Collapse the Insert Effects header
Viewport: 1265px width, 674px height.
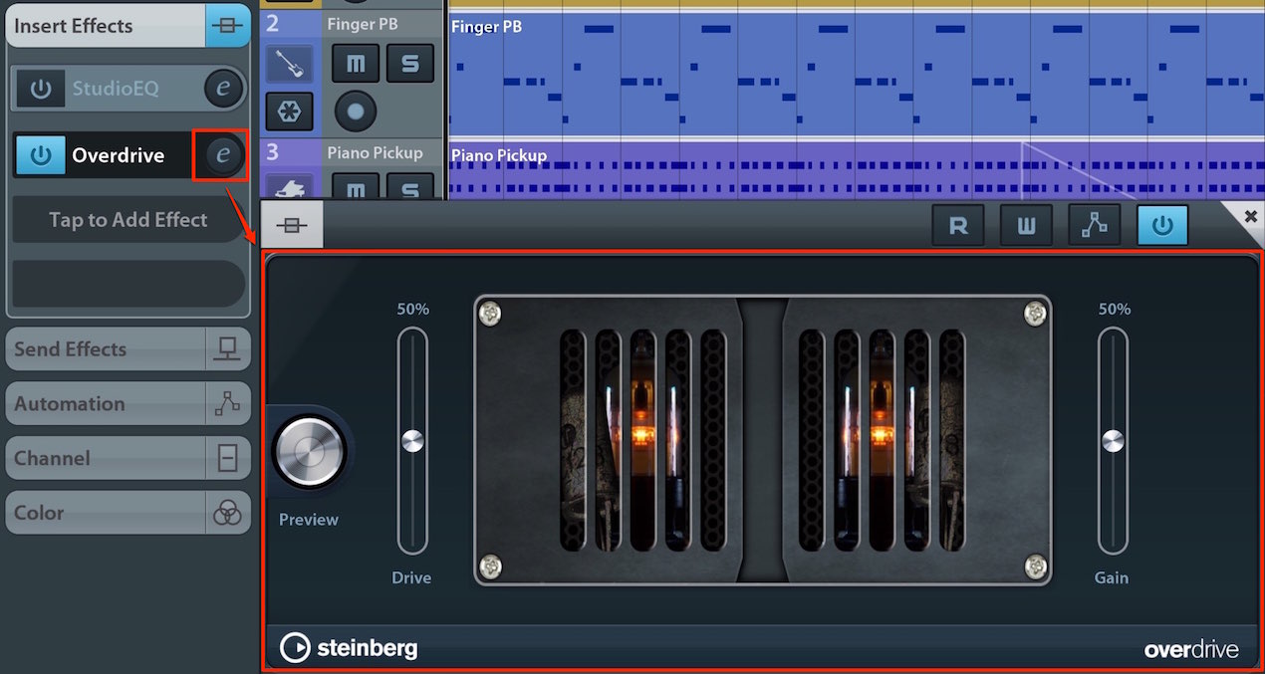[x=127, y=26]
